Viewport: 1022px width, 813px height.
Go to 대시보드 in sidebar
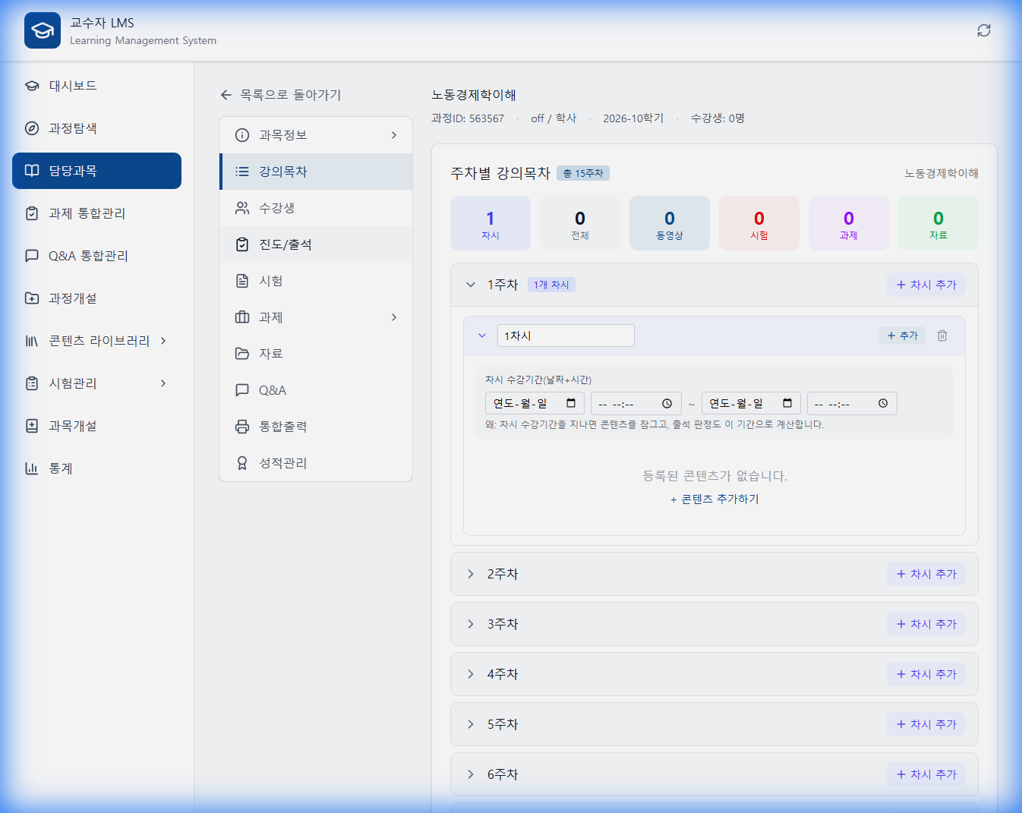click(x=73, y=86)
